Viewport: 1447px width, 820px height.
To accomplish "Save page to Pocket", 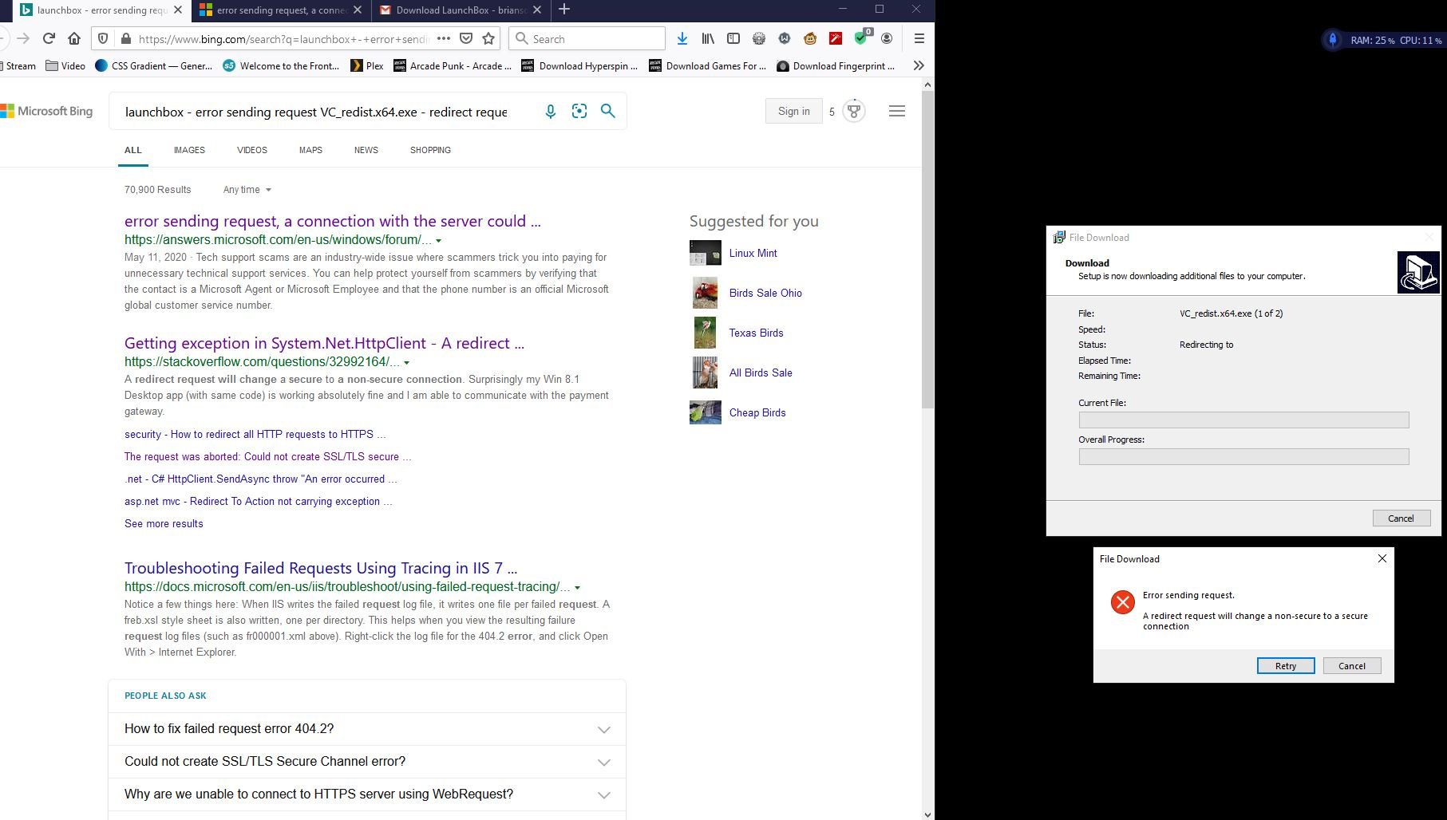I will (466, 38).
